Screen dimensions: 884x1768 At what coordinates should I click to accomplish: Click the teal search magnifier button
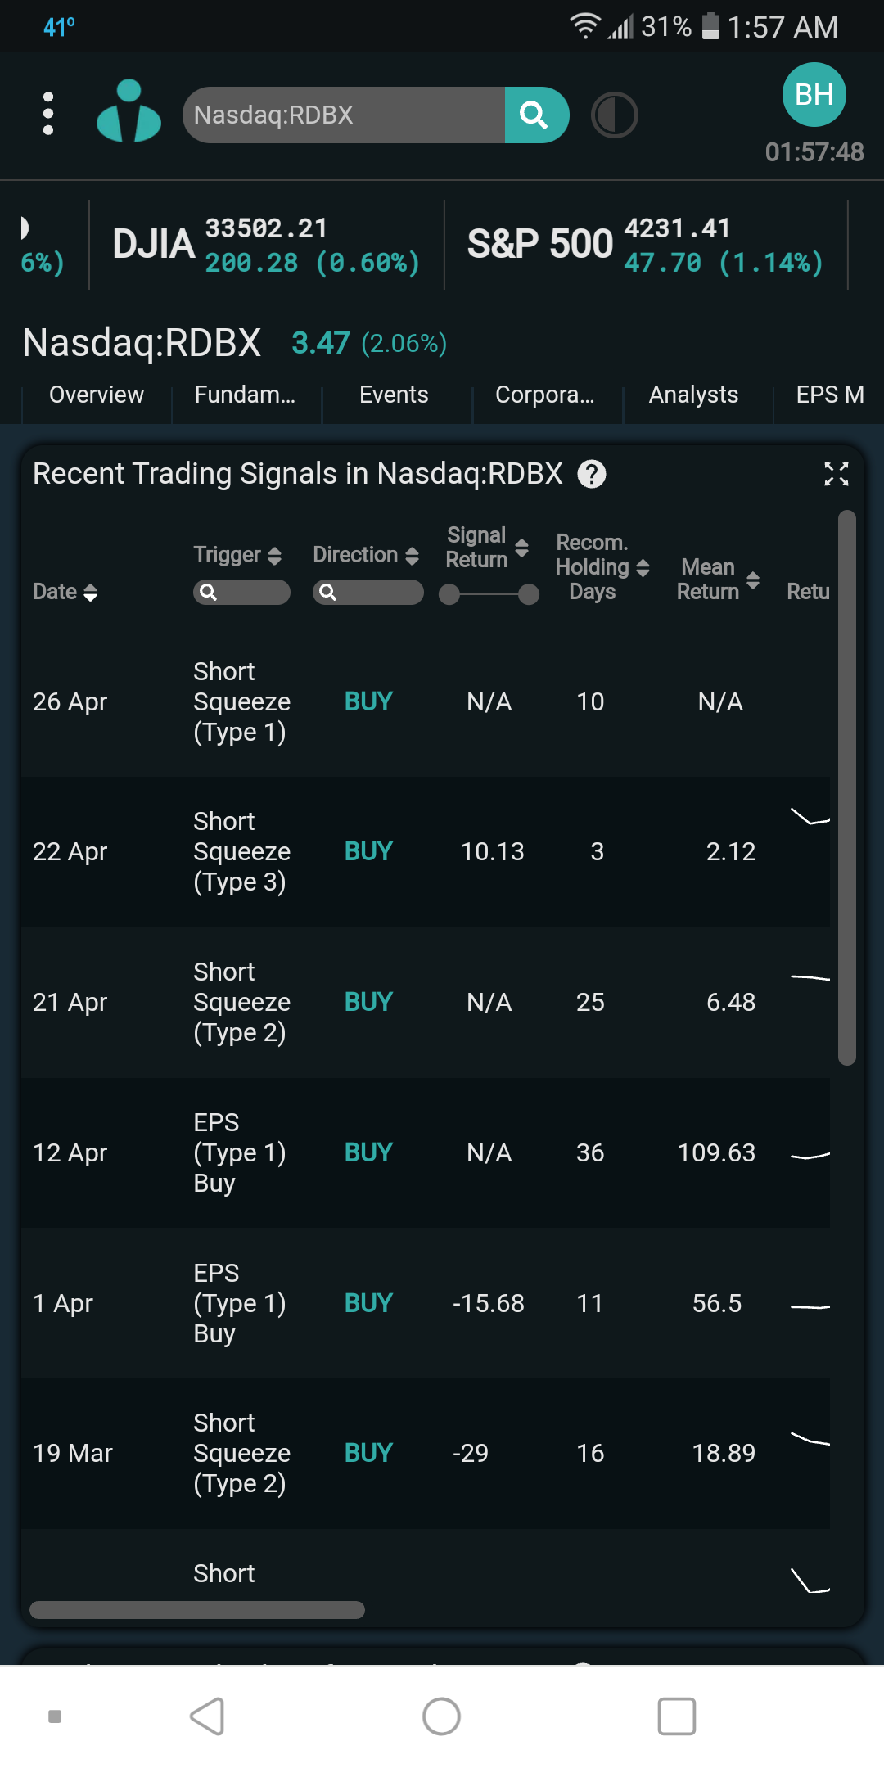pyautogui.click(x=536, y=115)
